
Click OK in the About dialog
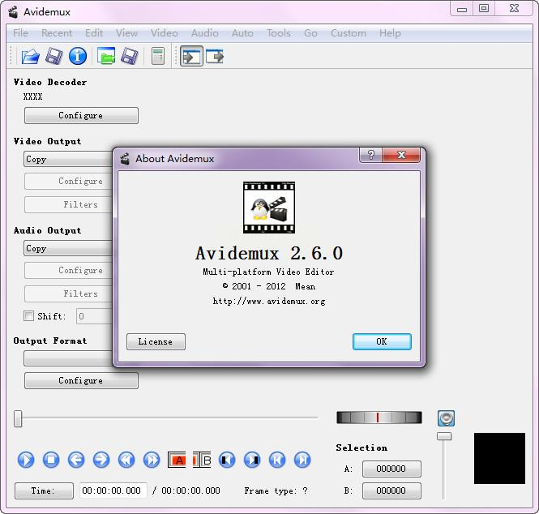[x=382, y=341]
